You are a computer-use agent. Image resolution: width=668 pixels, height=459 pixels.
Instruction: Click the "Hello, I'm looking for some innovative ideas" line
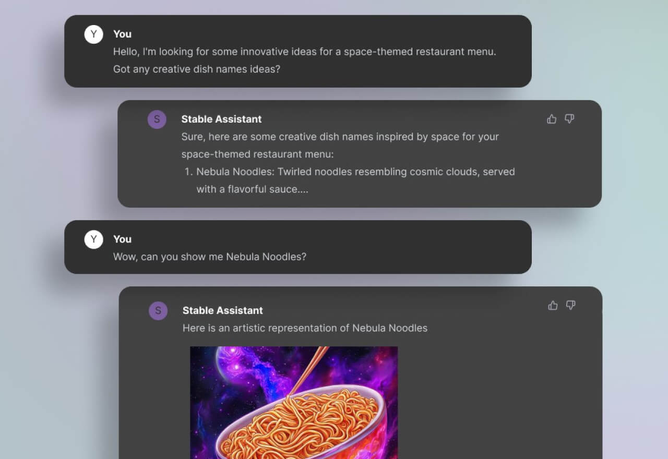(x=304, y=52)
